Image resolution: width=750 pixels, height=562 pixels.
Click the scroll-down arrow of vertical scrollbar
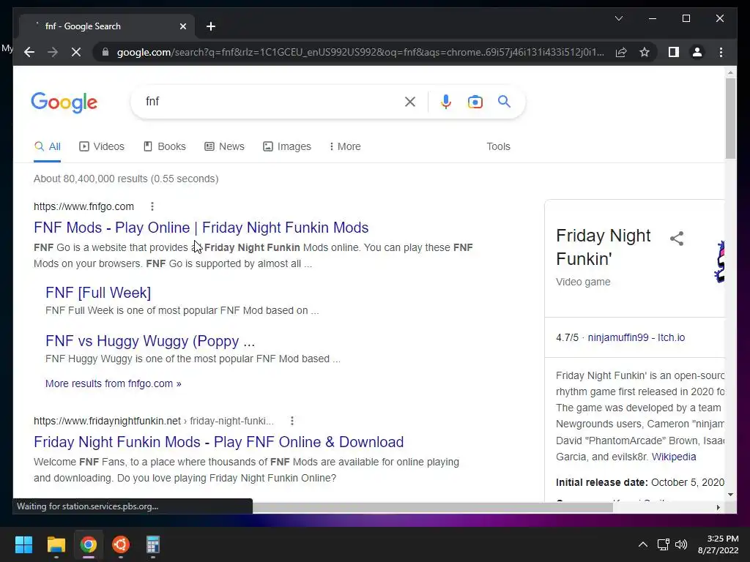point(730,495)
